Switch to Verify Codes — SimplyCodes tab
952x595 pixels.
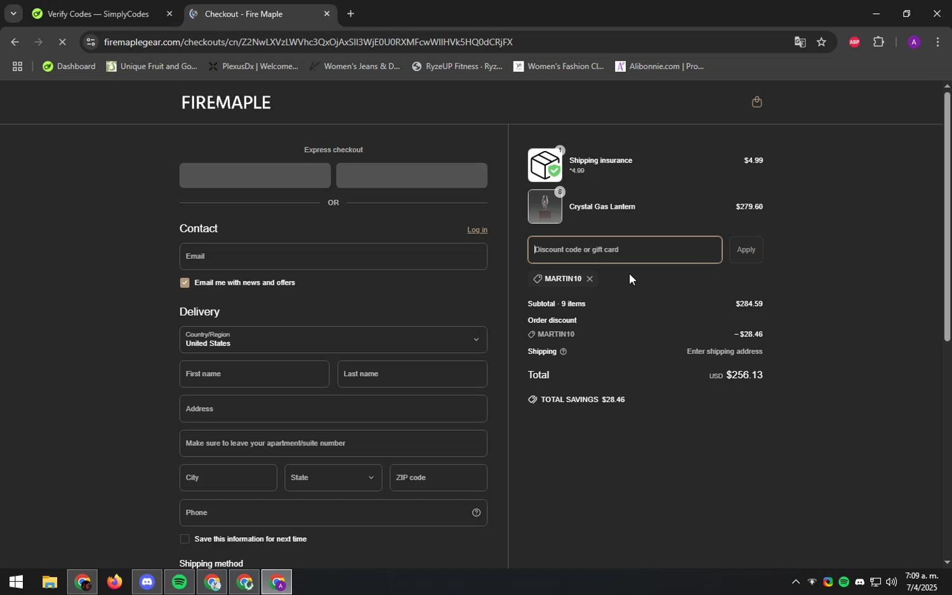click(98, 14)
